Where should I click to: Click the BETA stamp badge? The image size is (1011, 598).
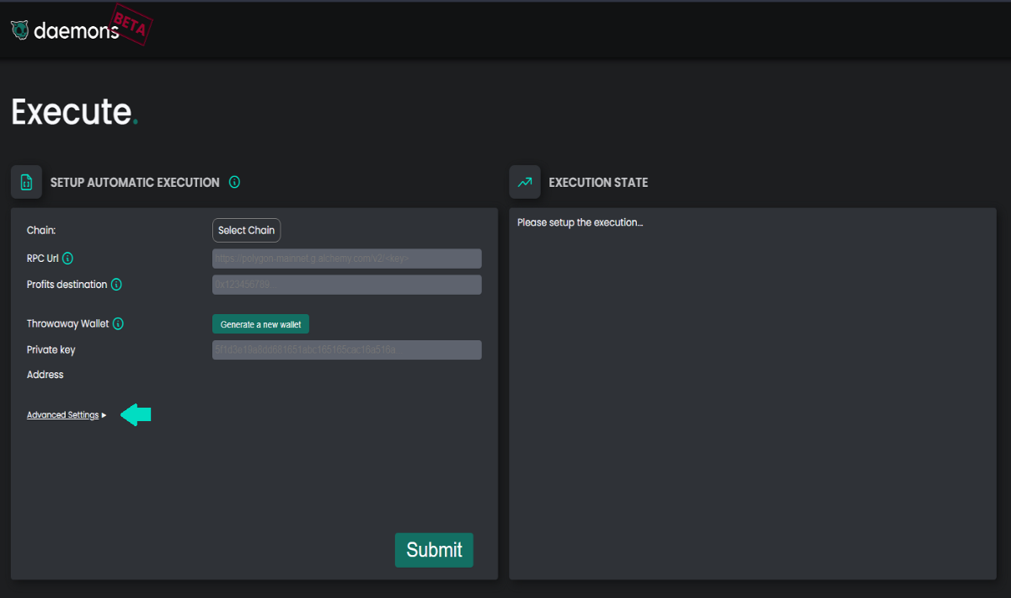(x=130, y=24)
